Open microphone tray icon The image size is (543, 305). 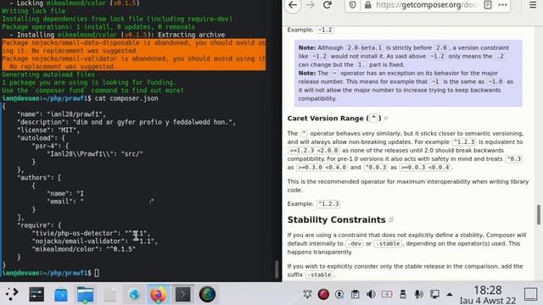click(x=418, y=294)
